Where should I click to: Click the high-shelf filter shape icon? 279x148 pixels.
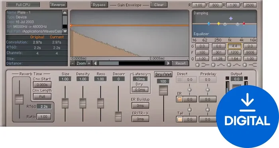(x=253, y=65)
